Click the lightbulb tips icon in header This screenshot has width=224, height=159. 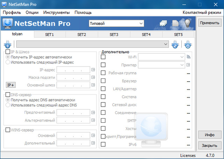[x=188, y=23]
